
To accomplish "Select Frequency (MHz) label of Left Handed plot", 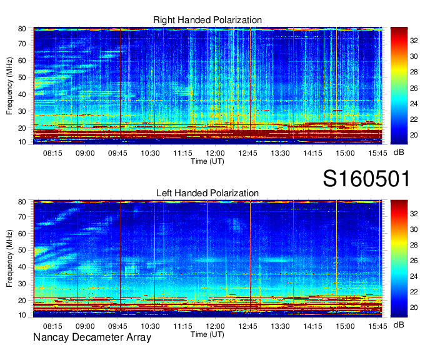I will [x=9, y=259].
